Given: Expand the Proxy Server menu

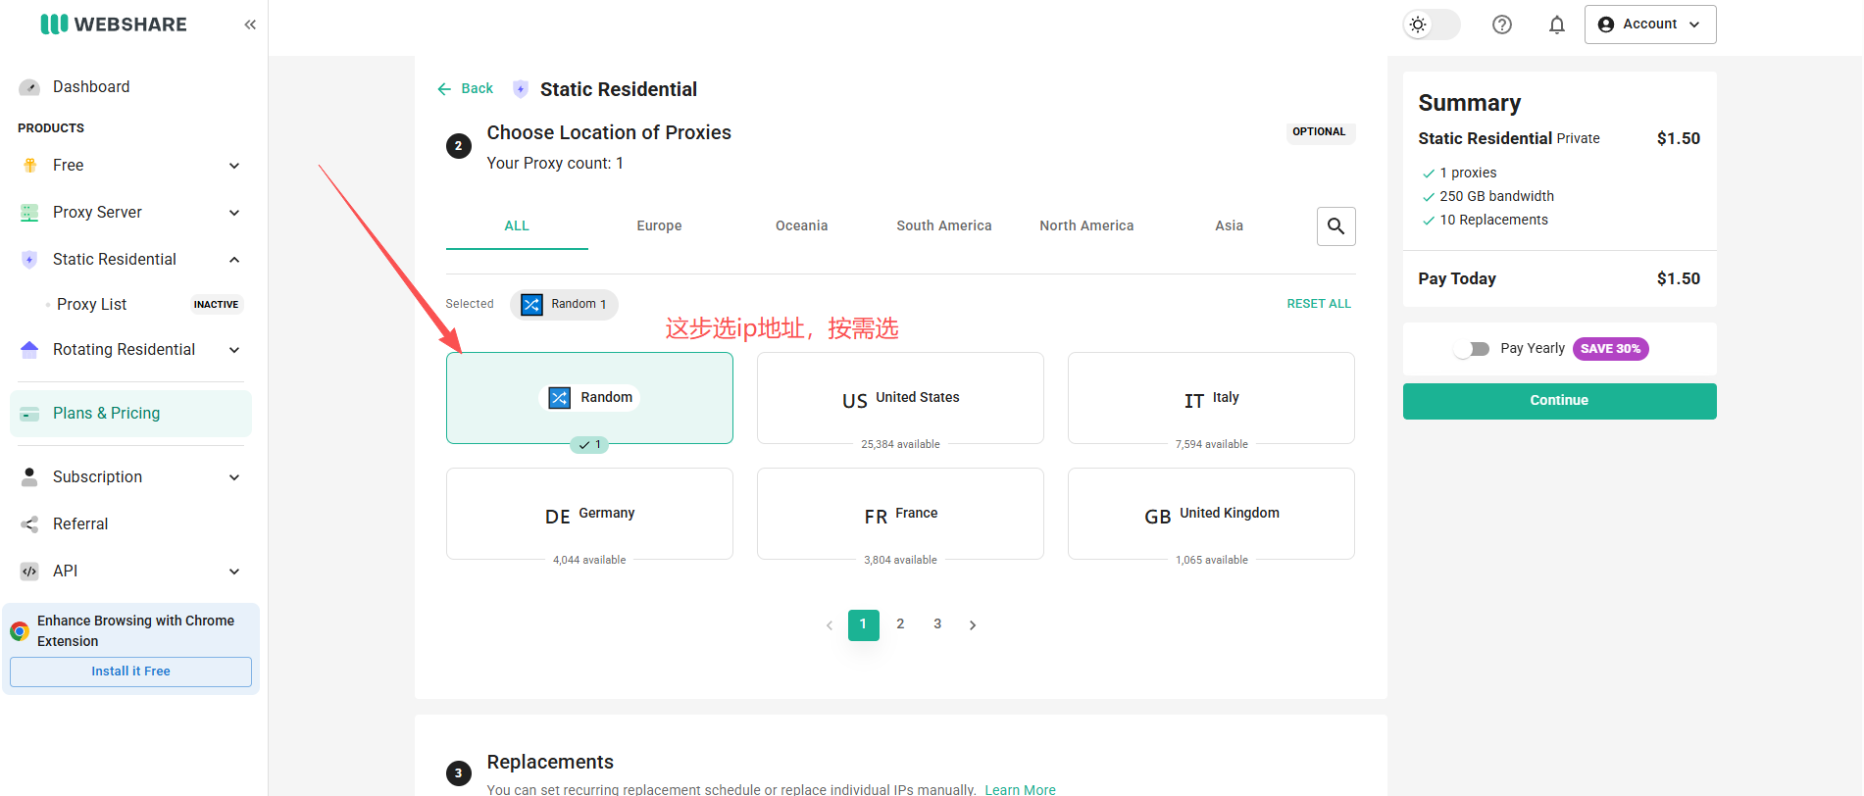Looking at the screenshot, I should [x=234, y=213].
